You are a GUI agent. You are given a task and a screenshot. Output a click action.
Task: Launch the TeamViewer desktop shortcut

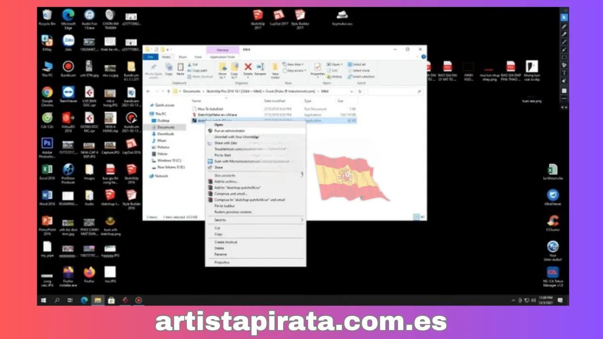point(68,95)
